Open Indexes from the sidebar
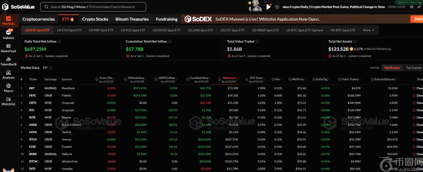Screen dimensions: 423x172 (x=8, y=35)
